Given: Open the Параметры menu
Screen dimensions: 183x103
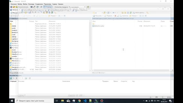Looking at the screenshot, I should pyautogui.click(x=47, y=4).
